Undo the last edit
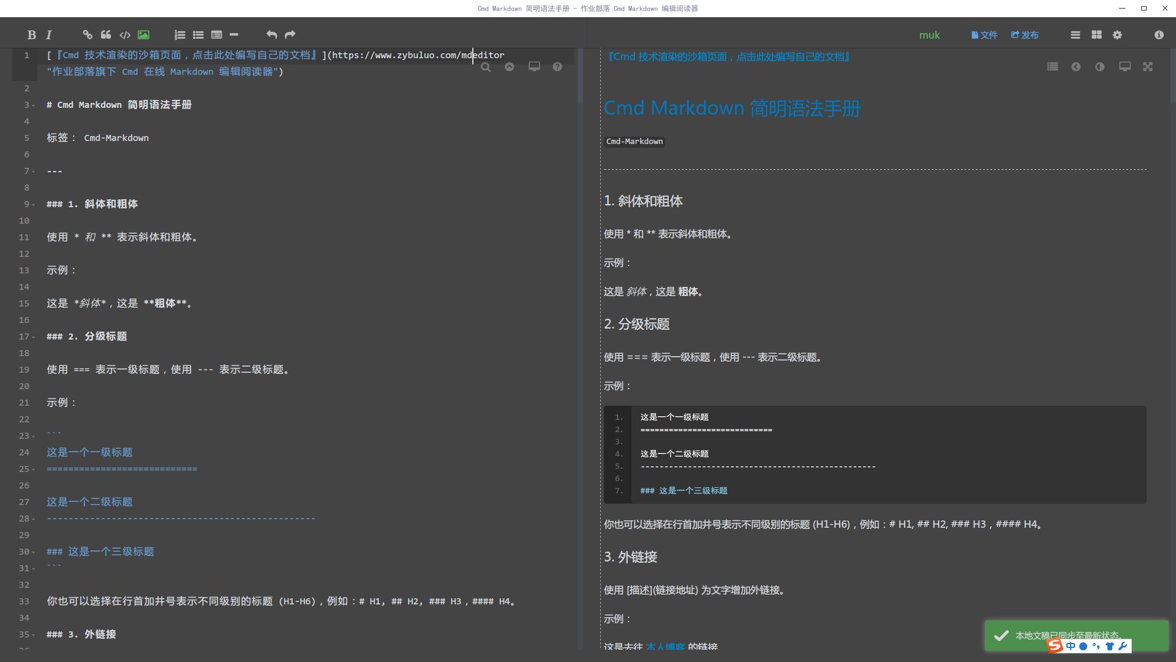Viewport: 1176px width, 662px height. [271, 35]
